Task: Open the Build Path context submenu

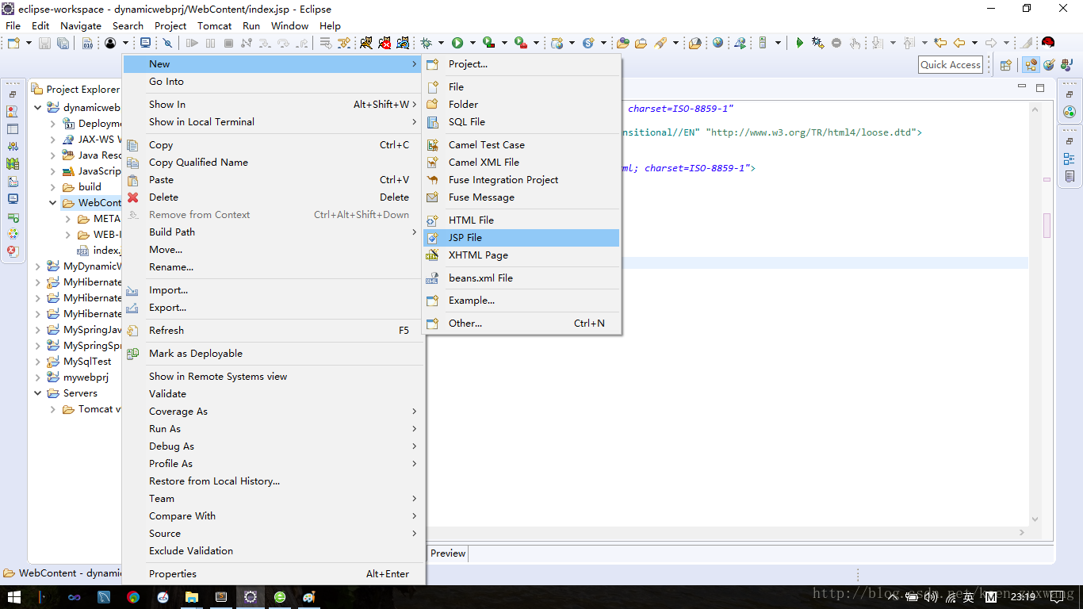Action: [x=274, y=232]
